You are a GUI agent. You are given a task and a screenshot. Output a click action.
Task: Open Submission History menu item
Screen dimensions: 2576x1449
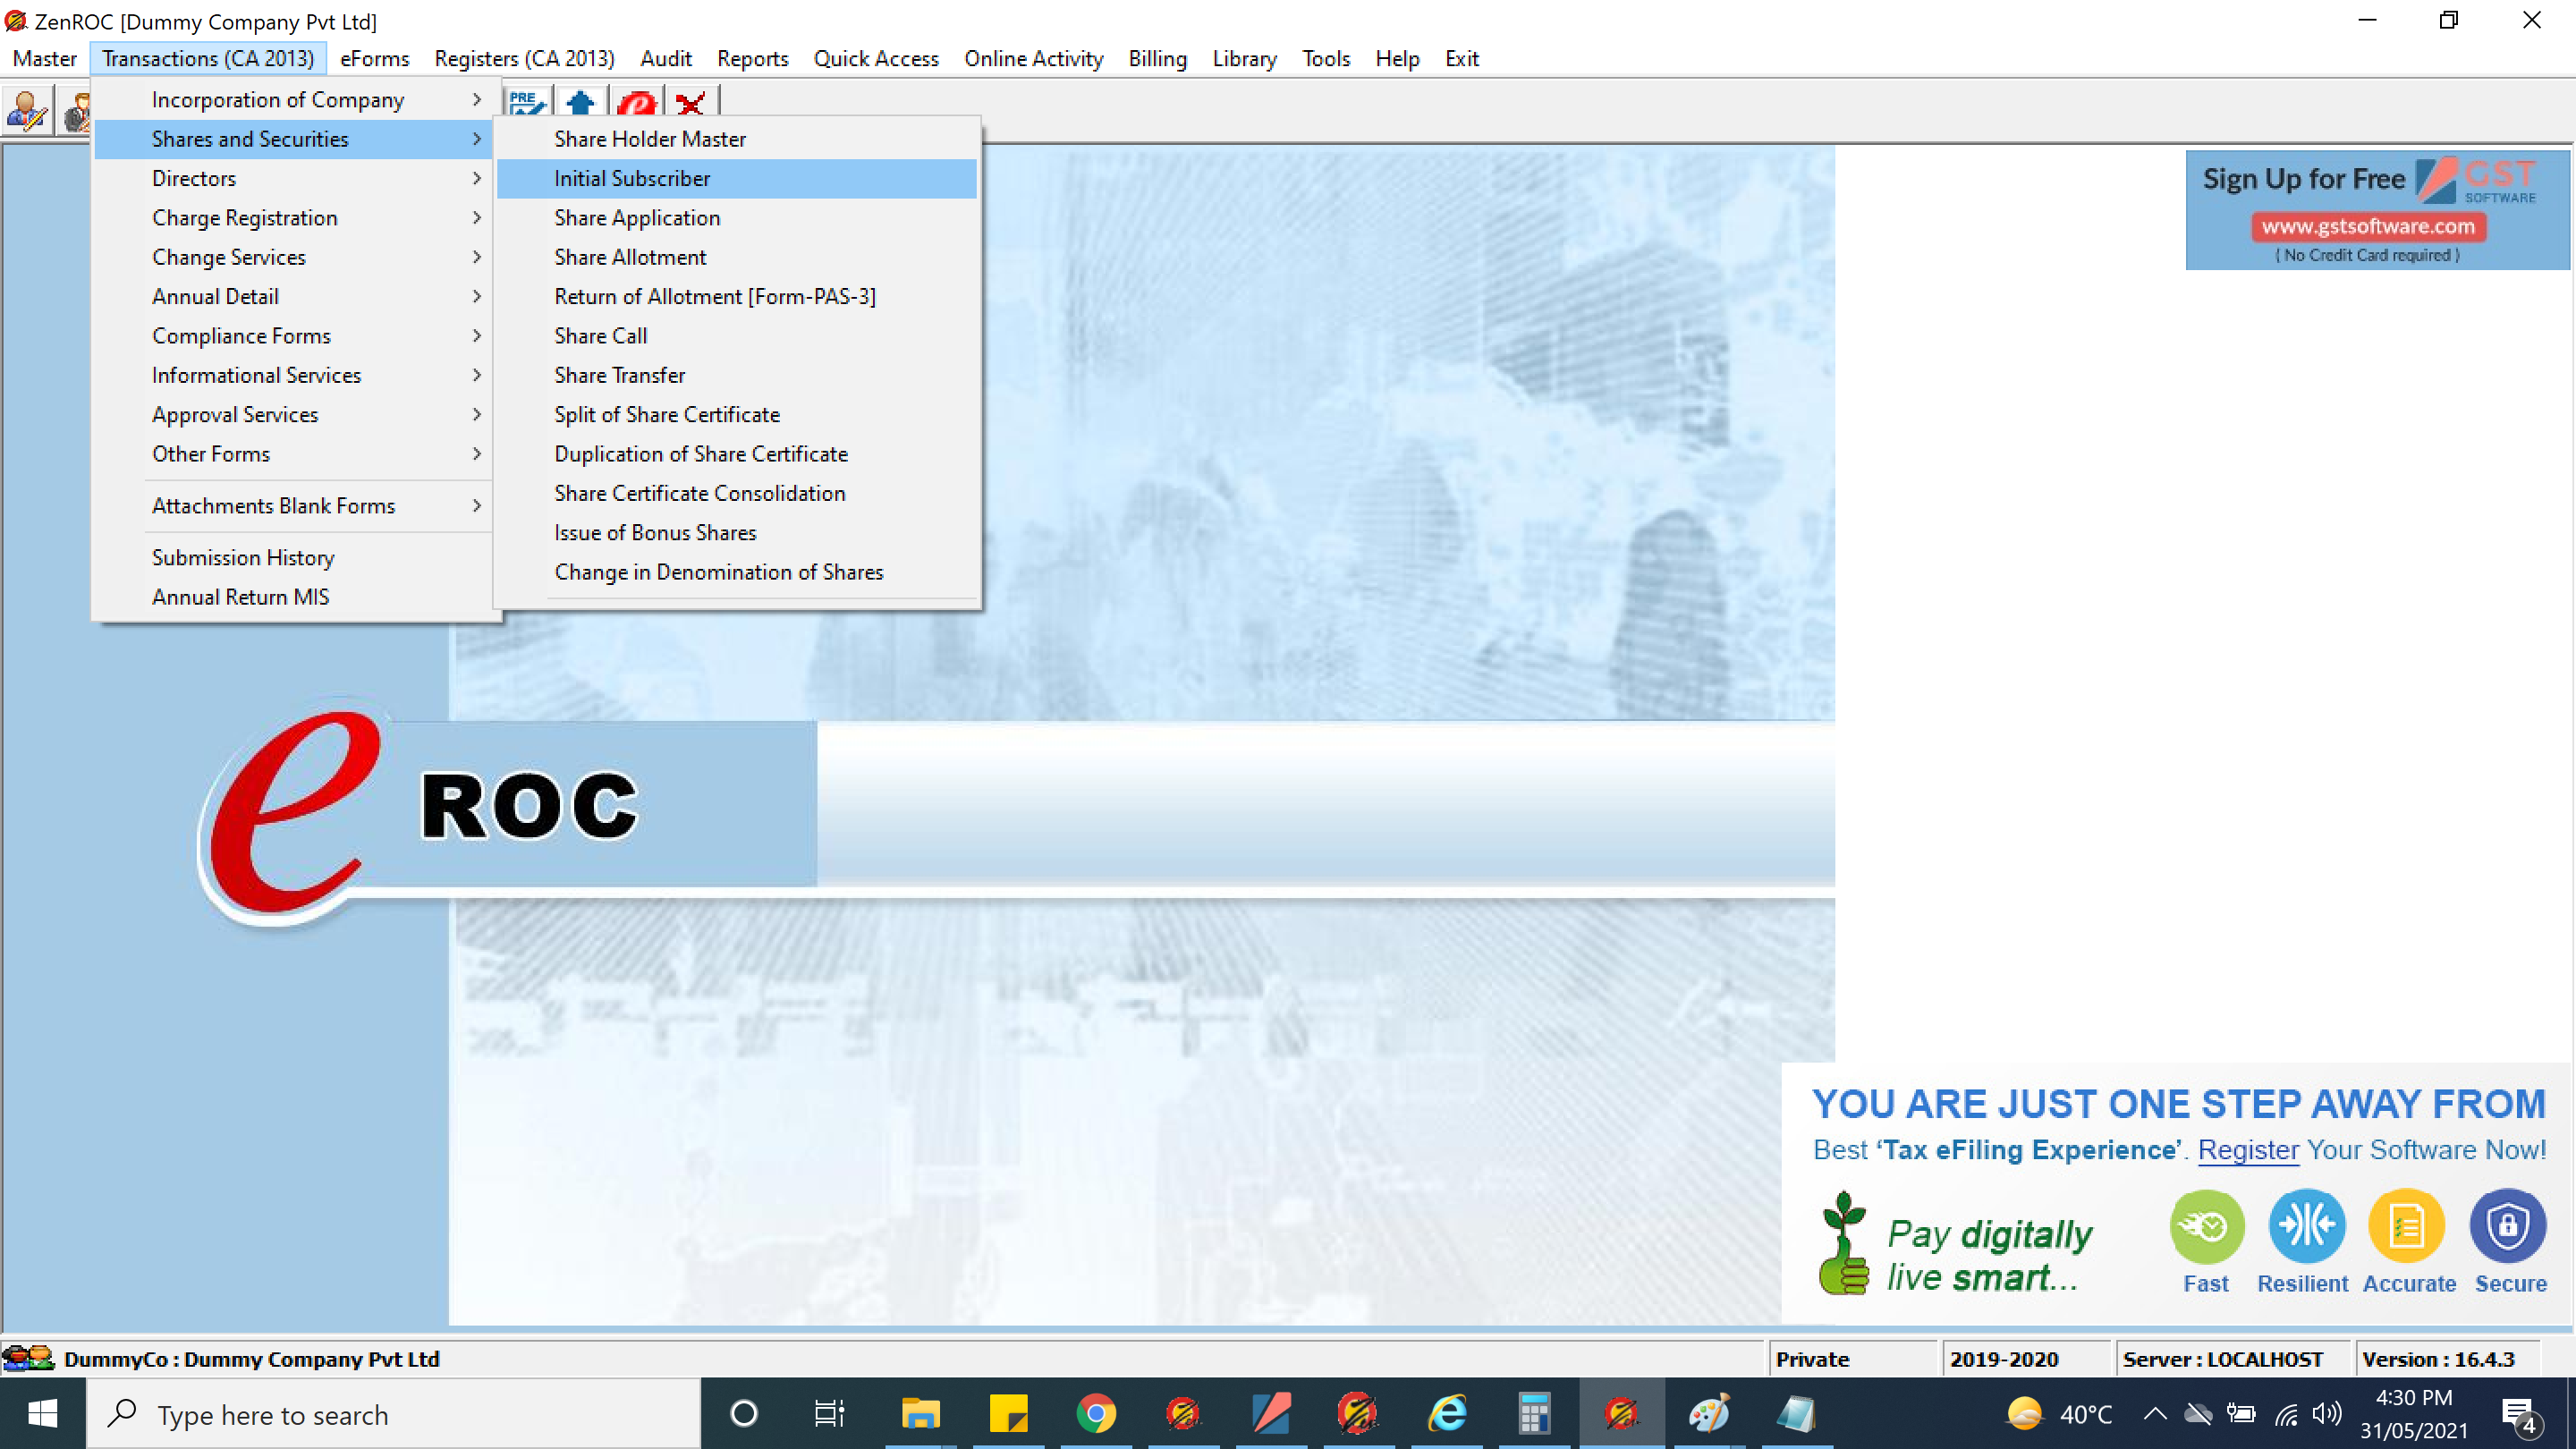tap(243, 557)
